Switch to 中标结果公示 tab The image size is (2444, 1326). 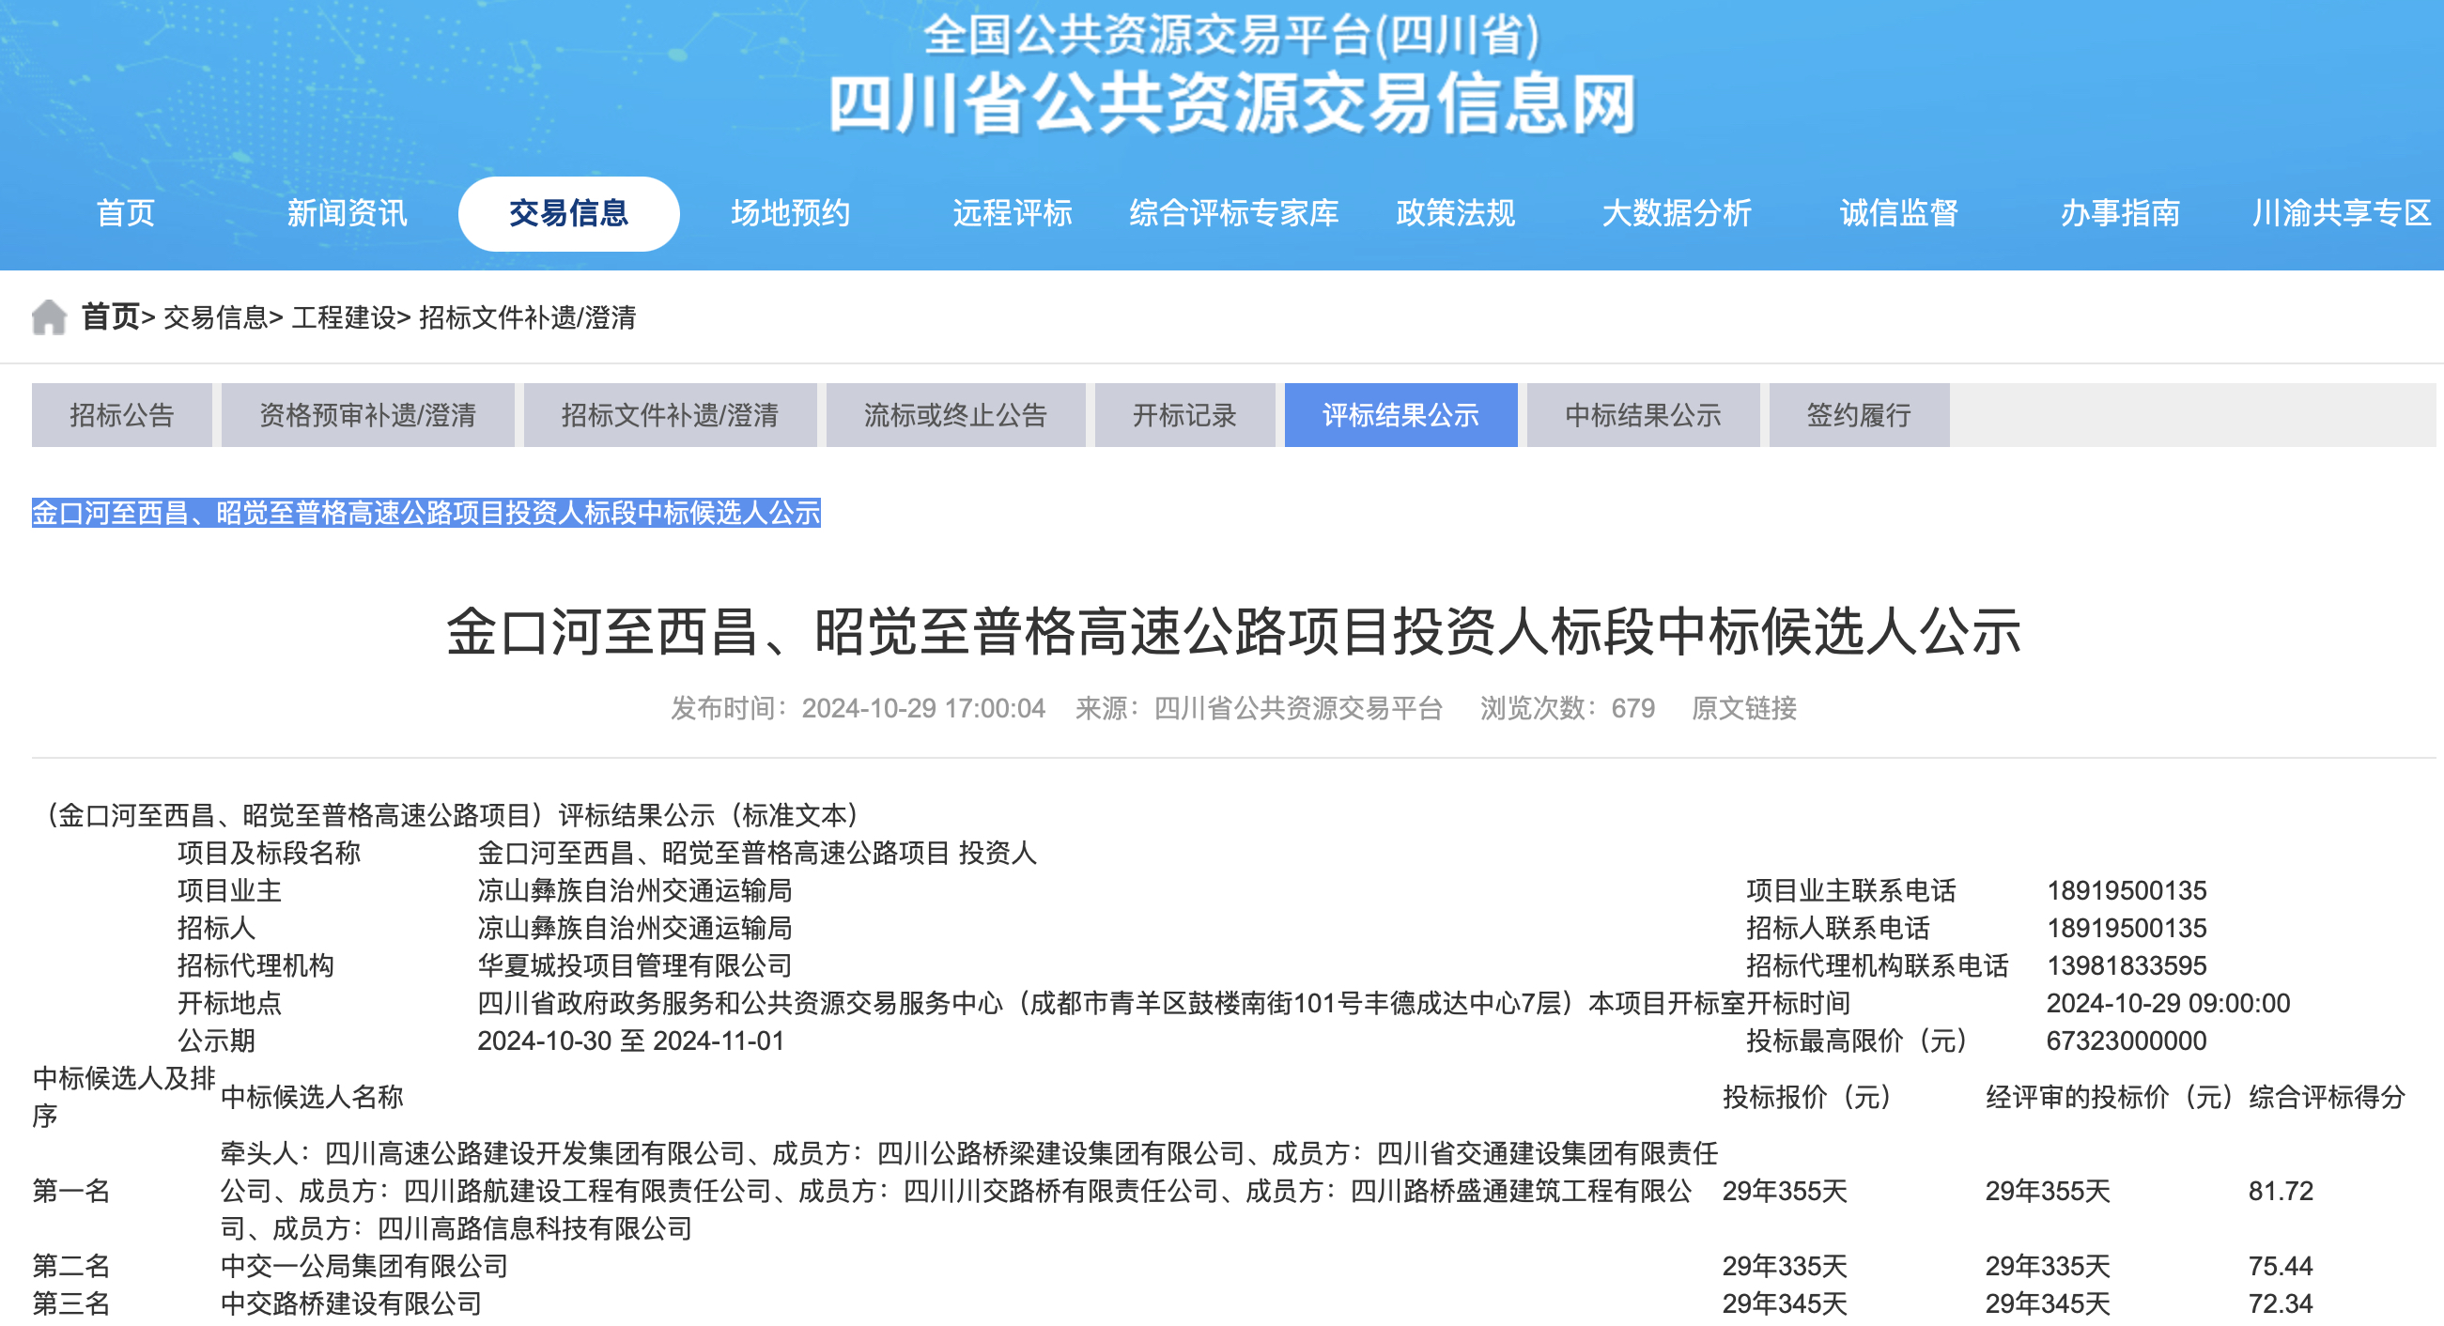click(x=1643, y=415)
